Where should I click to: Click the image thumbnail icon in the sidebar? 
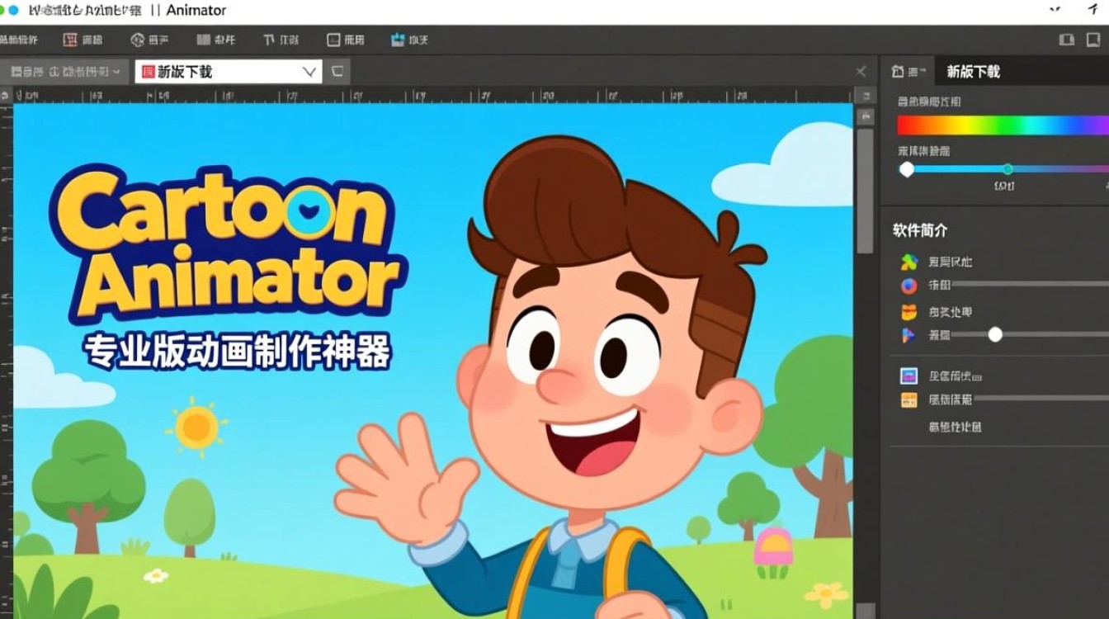[909, 376]
